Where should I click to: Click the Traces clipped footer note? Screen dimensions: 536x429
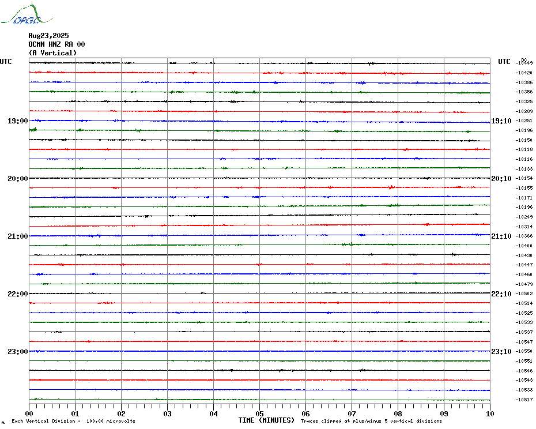point(371,421)
